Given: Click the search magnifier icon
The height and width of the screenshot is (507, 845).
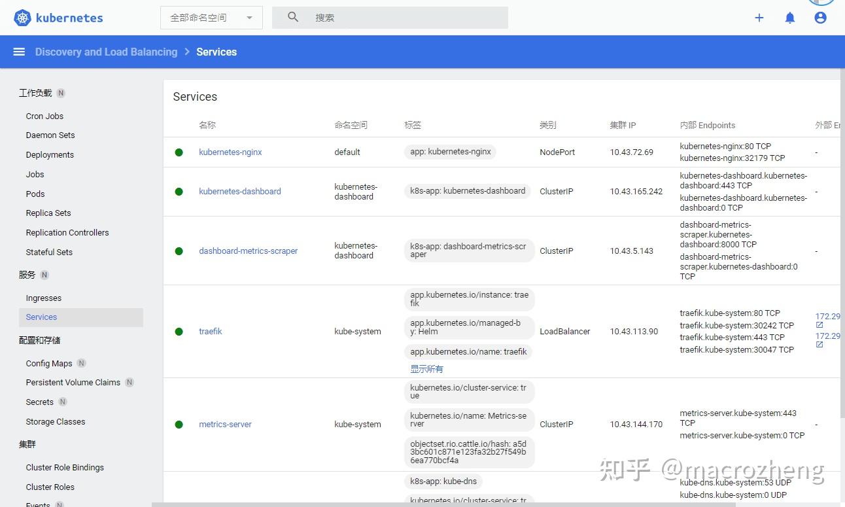Looking at the screenshot, I should [292, 17].
